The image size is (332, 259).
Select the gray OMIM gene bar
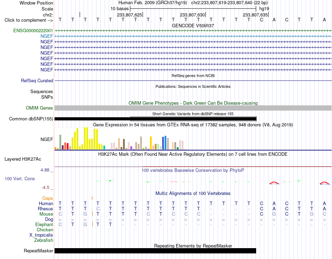pos(193,108)
